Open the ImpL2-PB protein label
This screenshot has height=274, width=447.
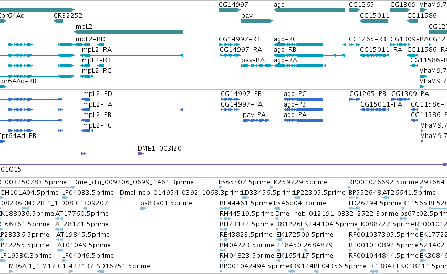tap(96, 115)
